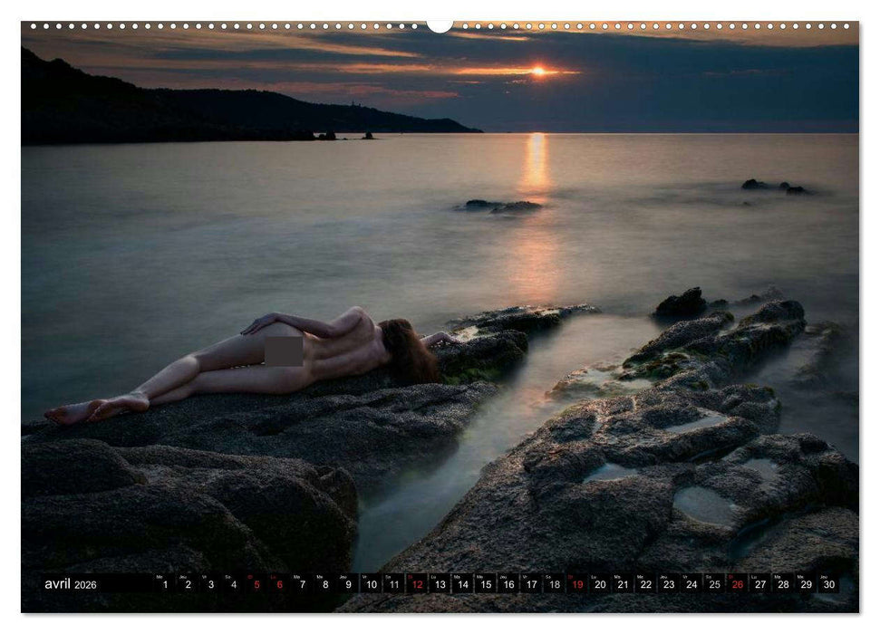
Task: Click Saturday the 11th
Action: pos(392,585)
